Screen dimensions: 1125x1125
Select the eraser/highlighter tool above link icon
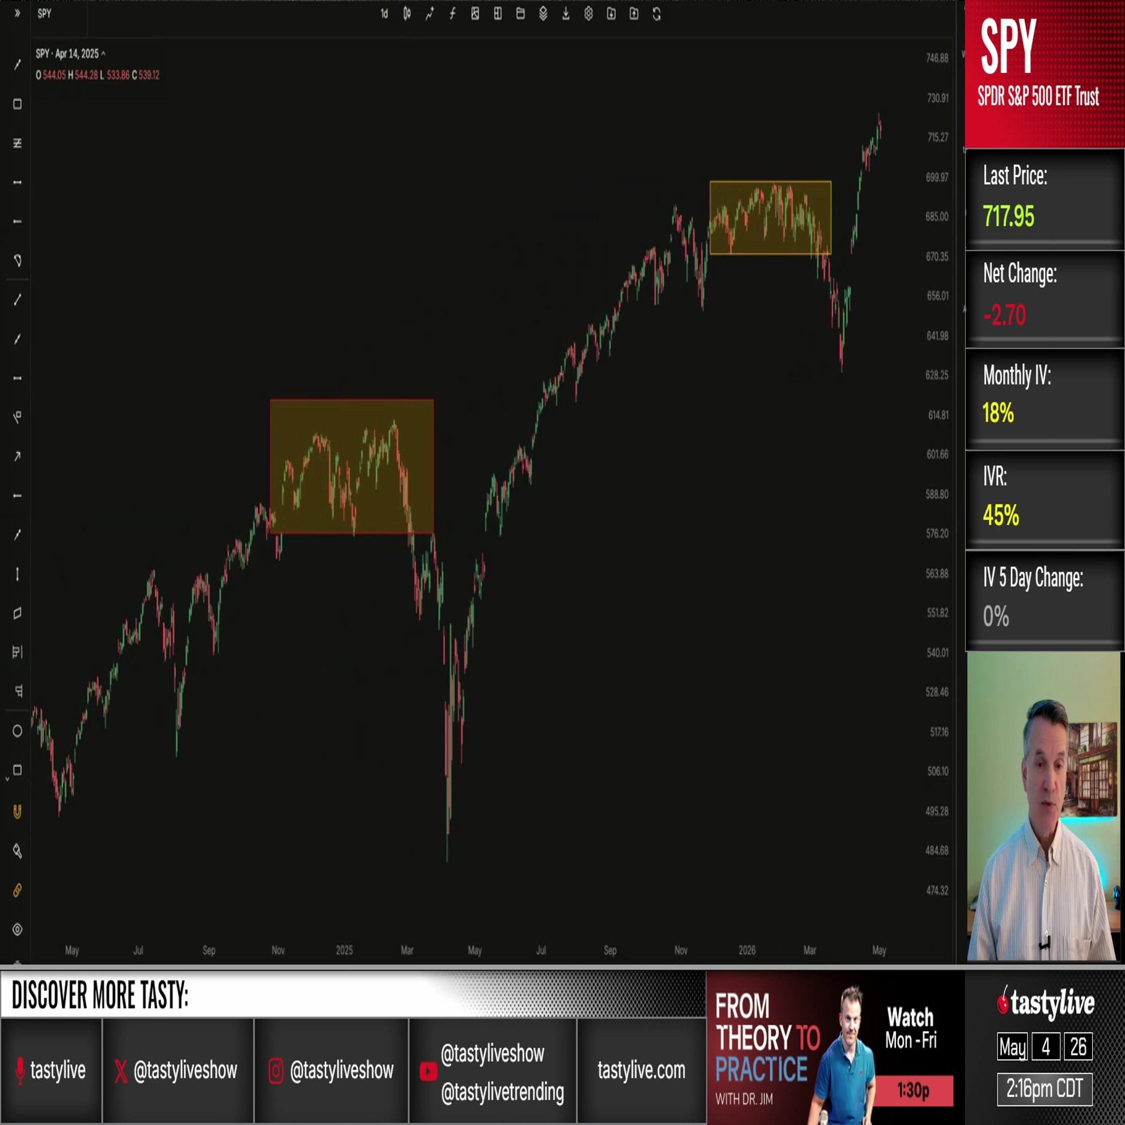point(18,851)
